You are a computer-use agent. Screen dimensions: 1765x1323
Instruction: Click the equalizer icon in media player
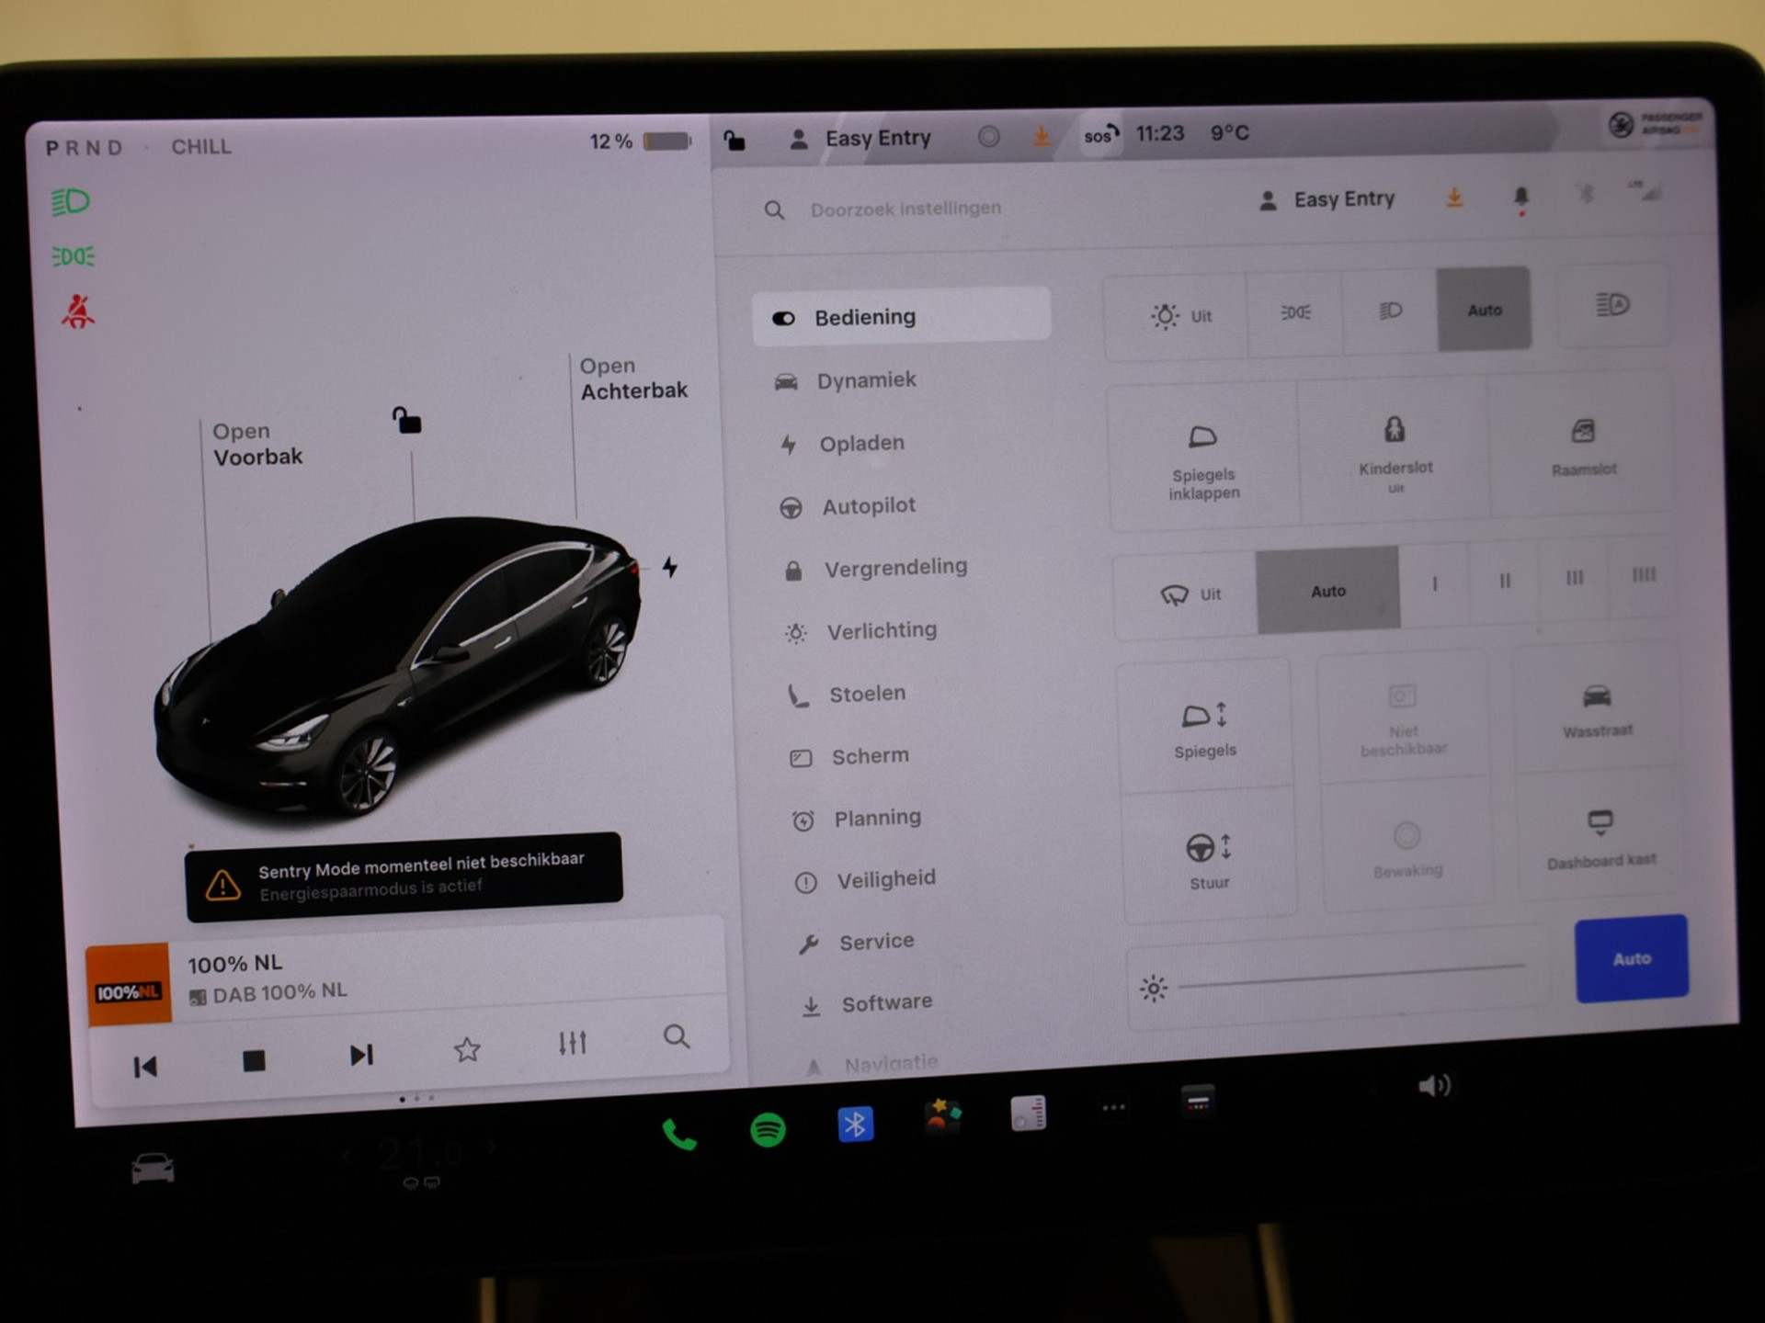572,1043
